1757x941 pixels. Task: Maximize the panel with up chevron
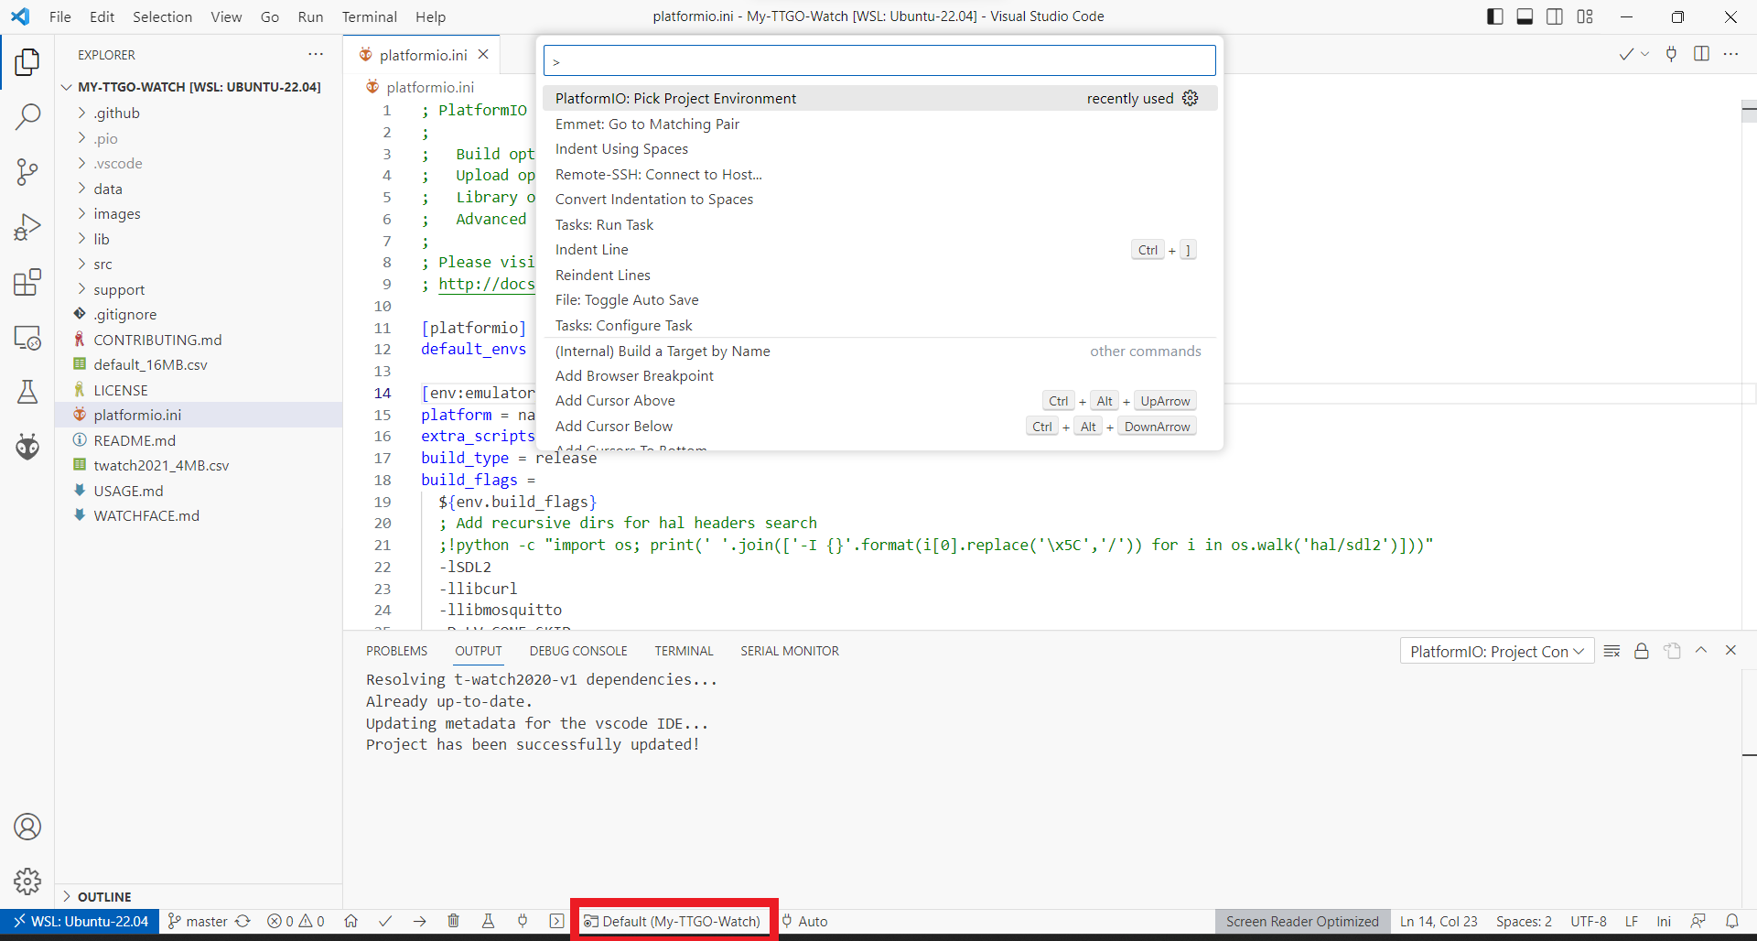coord(1701,650)
